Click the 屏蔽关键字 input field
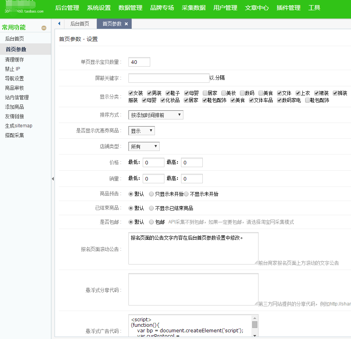Image resolution: width=351 pixels, height=339 pixels. pos(168,78)
